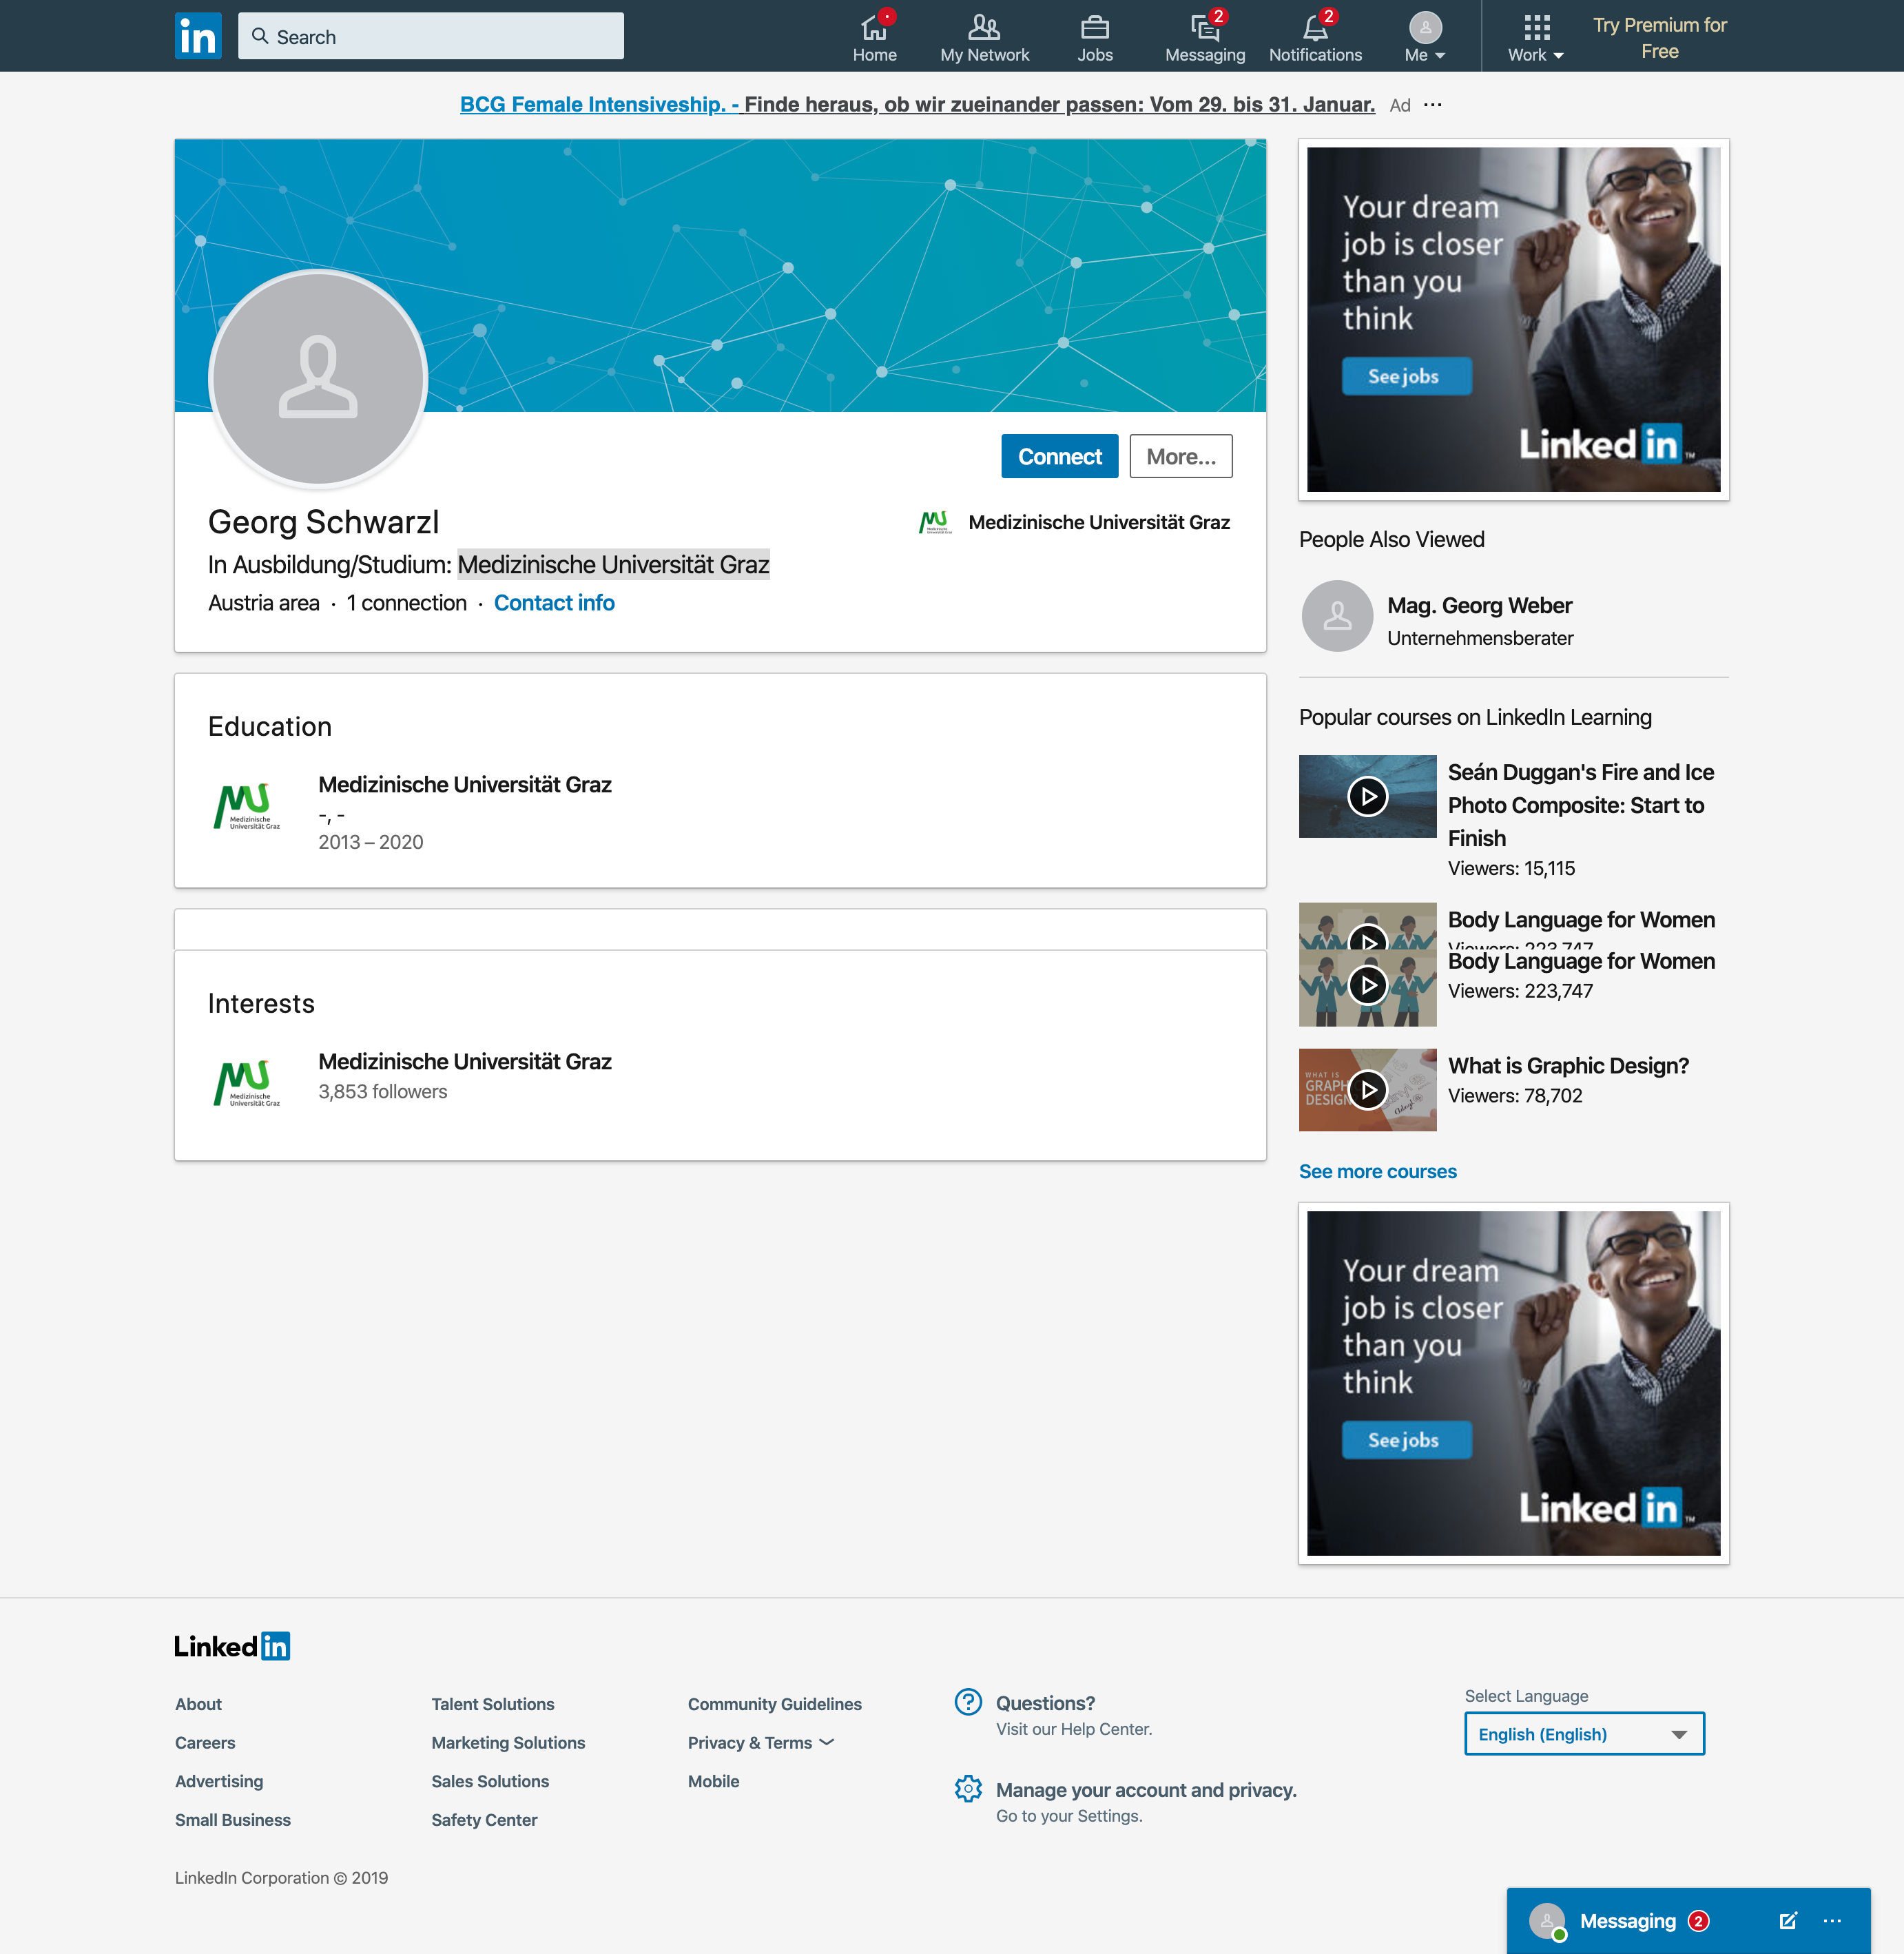This screenshot has width=1904, height=1954.
Task: Open Messaging overlay three-dot options
Action: coord(1832,1921)
